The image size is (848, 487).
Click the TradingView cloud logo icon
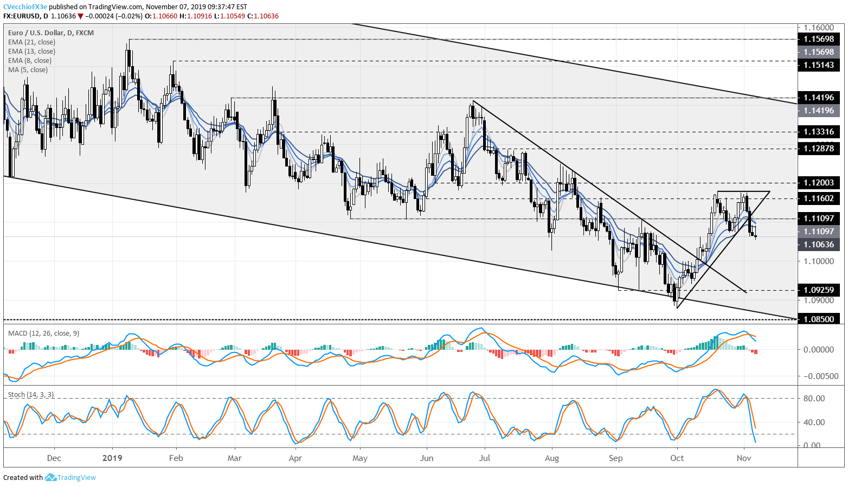(50, 477)
